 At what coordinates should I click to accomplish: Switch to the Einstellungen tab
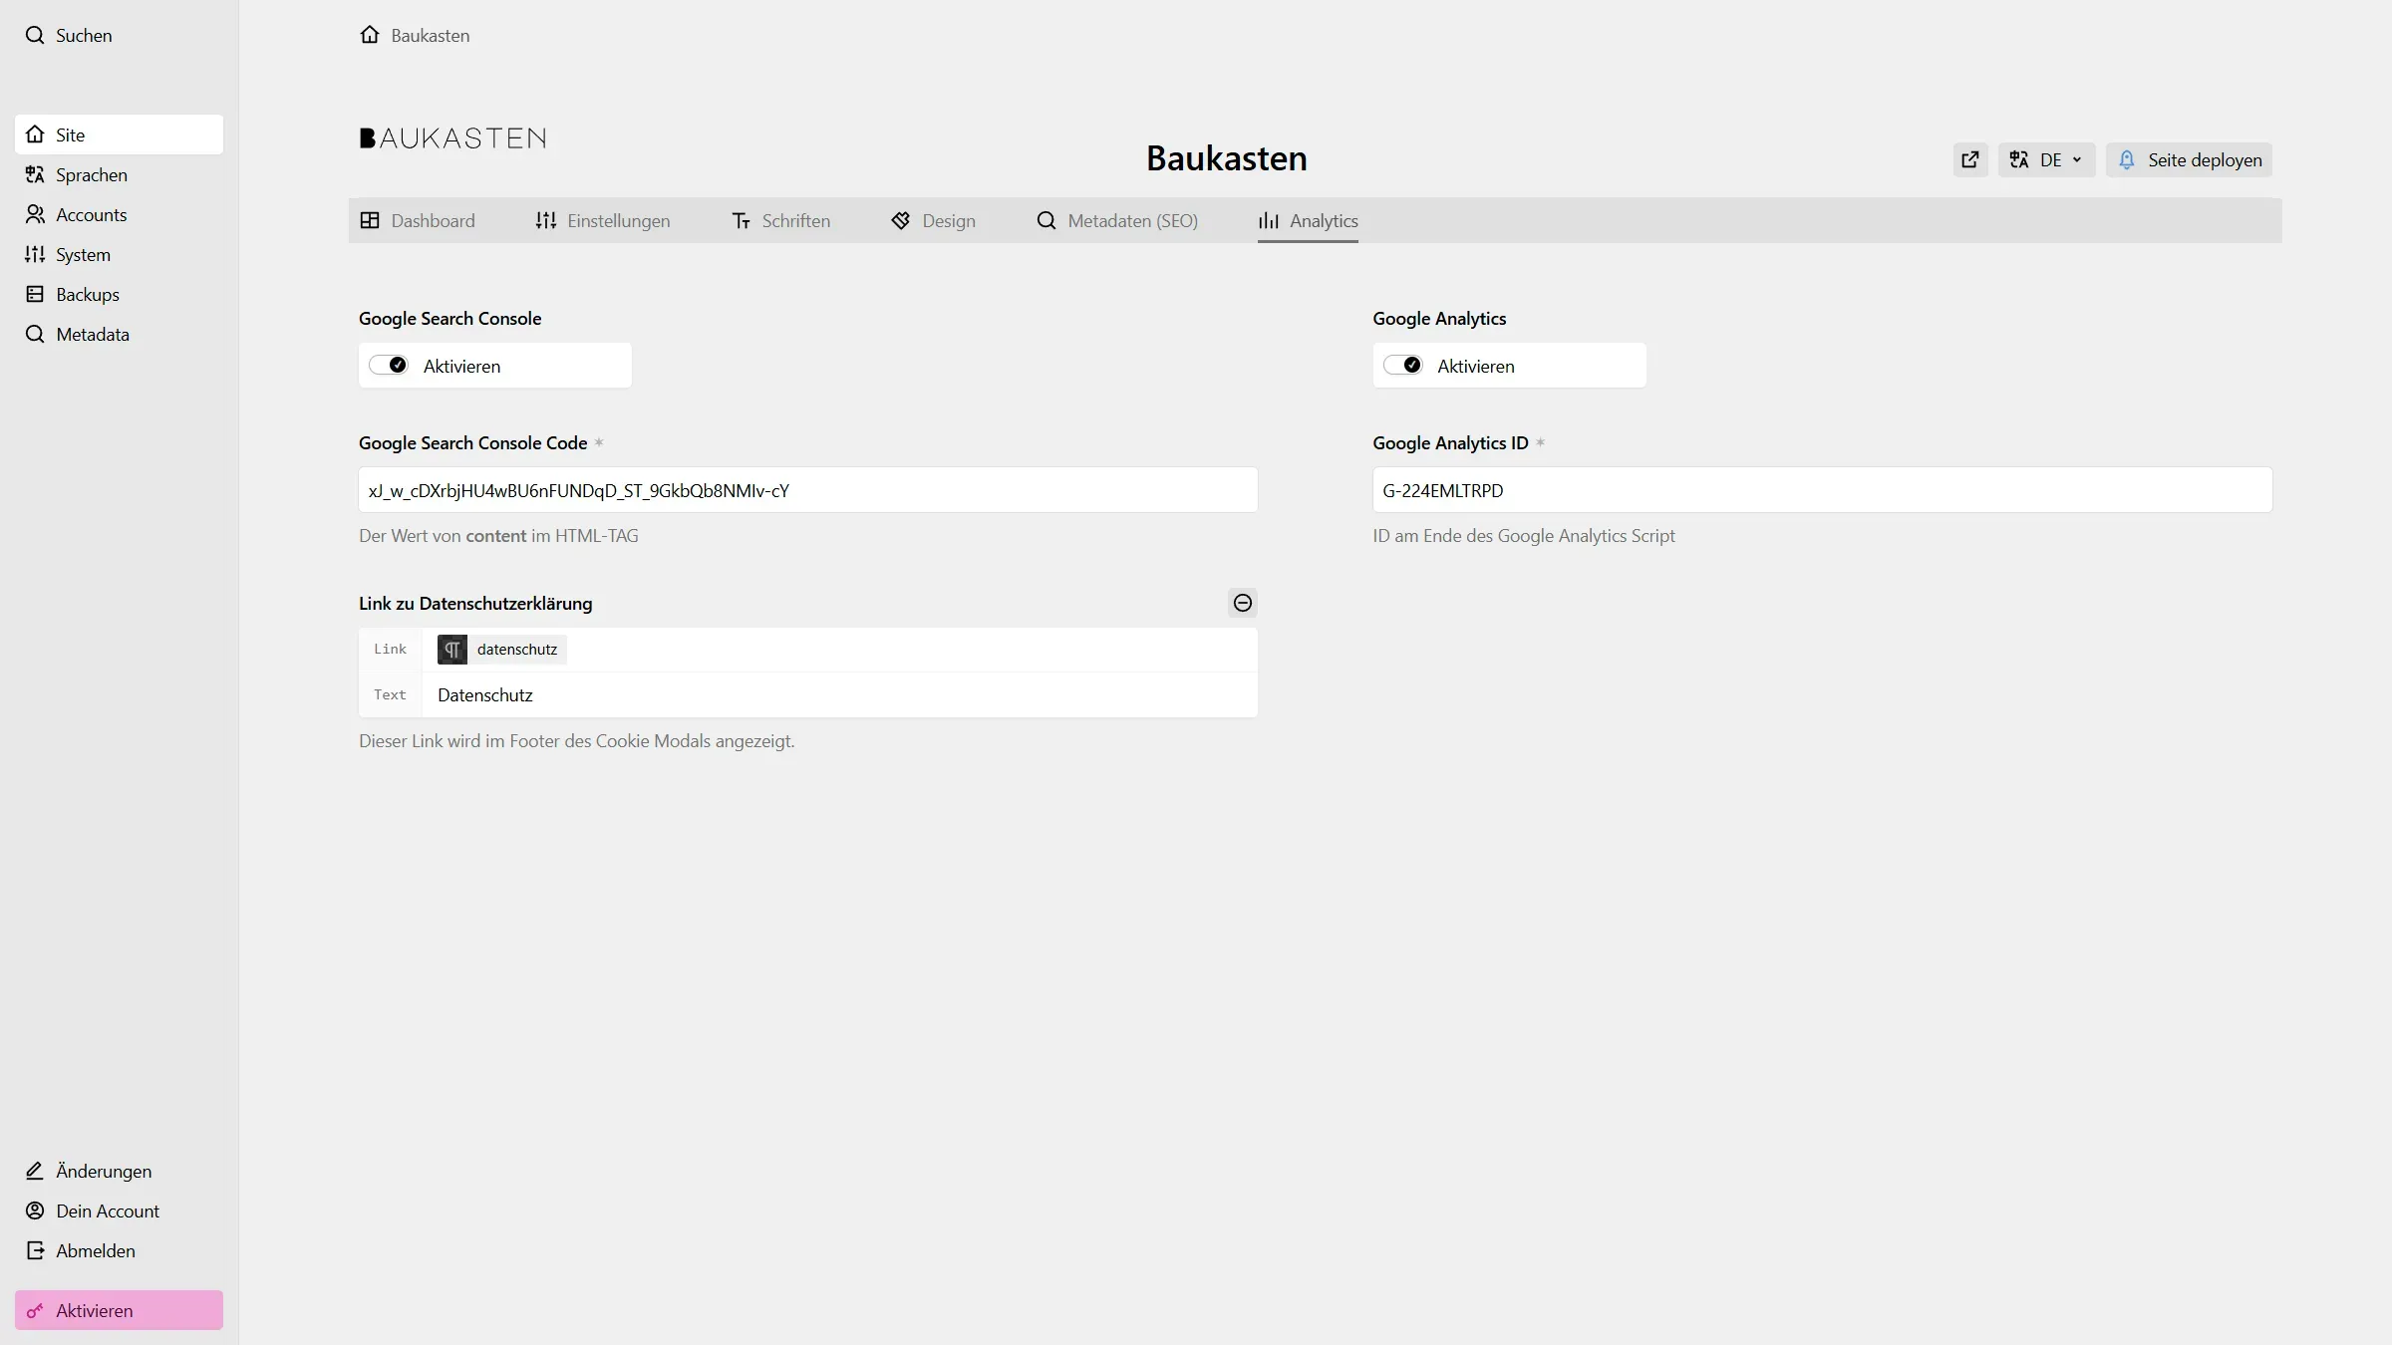tap(602, 220)
